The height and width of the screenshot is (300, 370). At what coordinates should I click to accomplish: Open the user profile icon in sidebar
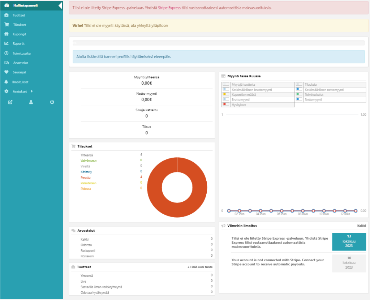coord(31,102)
